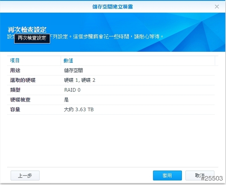Click the 大約 3.63 TB capacity value
226x185 pixels.
pyautogui.click(x=79, y=110)
